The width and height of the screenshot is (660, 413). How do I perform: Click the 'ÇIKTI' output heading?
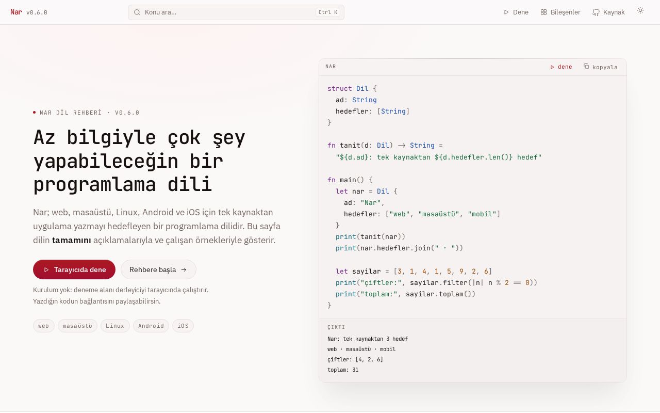(336, 327)
